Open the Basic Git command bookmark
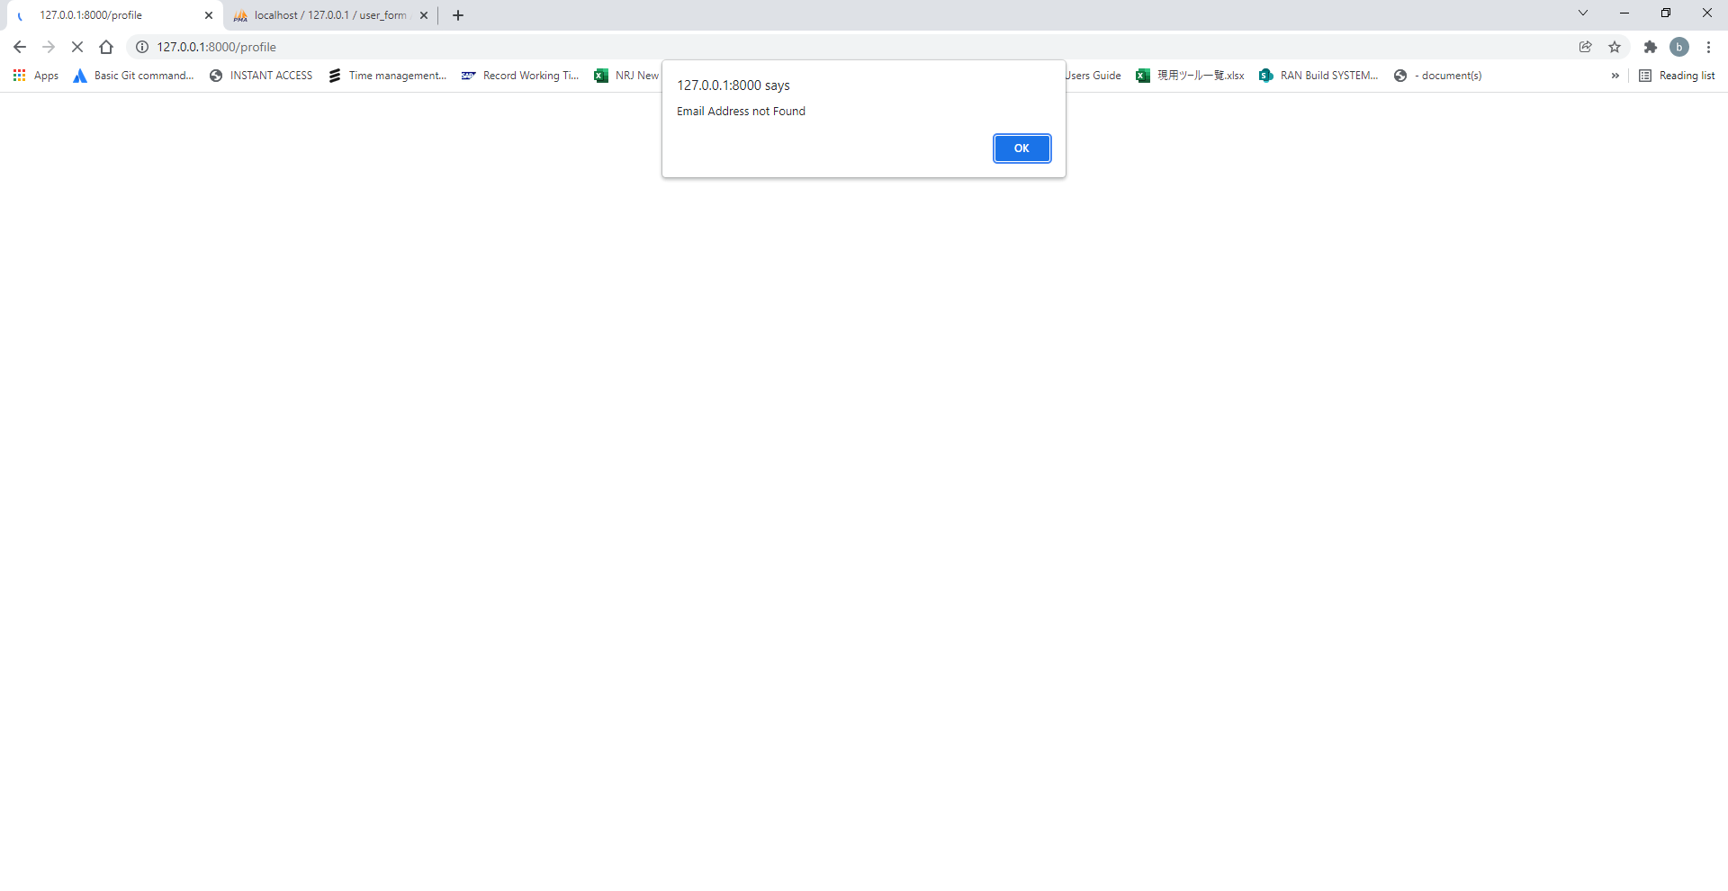 (133, 76)
